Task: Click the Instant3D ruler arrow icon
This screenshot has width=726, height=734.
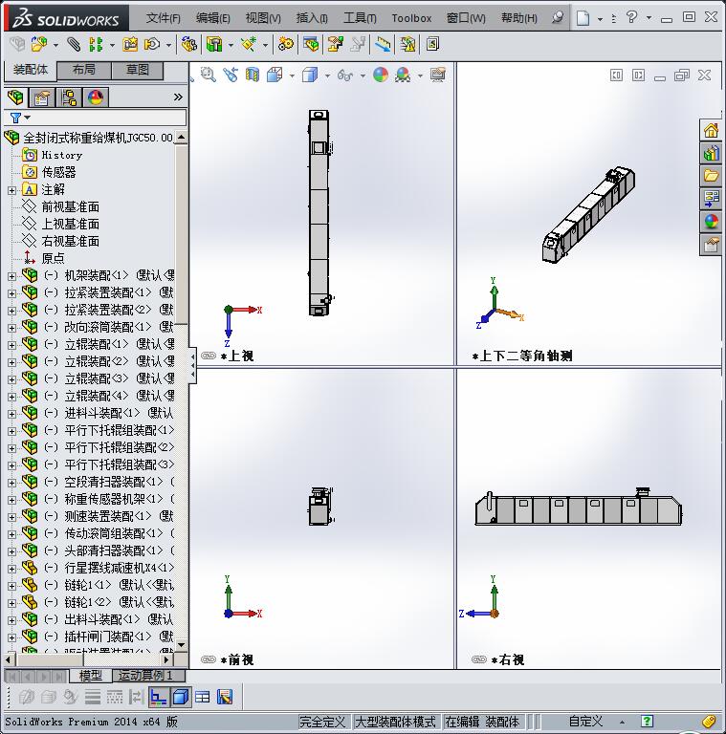Action: point(383,45)
